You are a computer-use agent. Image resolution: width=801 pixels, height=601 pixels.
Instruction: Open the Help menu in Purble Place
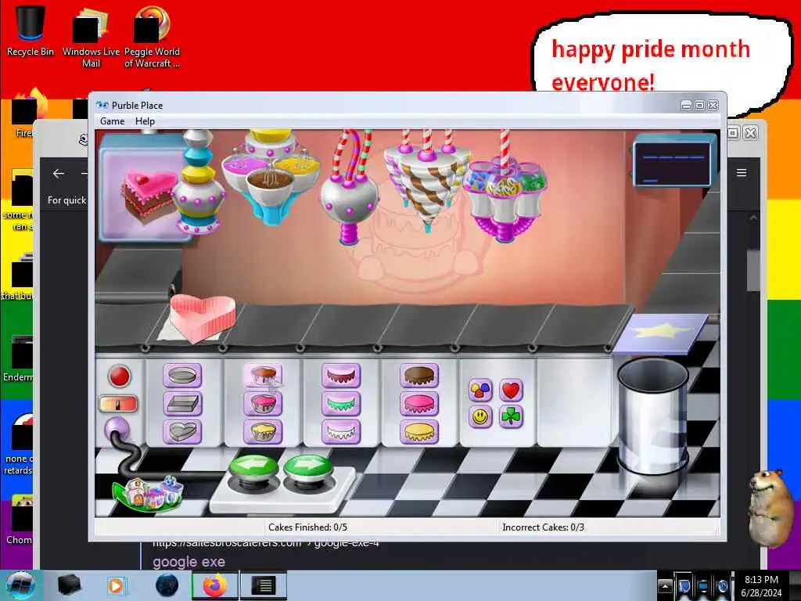click(145, 121)
